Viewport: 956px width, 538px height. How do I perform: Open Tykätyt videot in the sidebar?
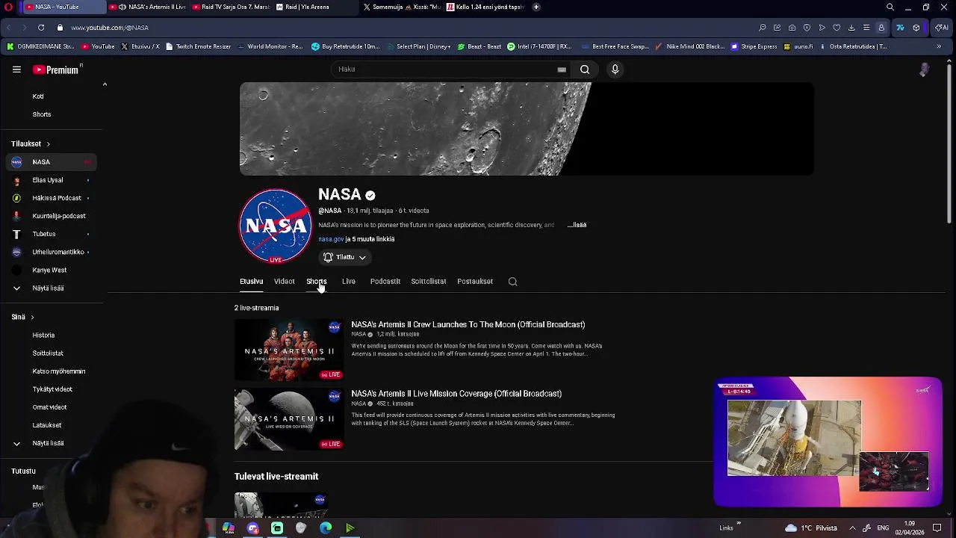(x=52, y=389)
